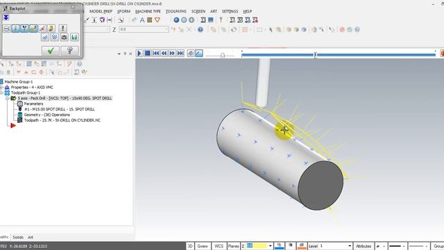Jump to previous stop in backplot
The image size is (444, 250).
click(155, 53)
